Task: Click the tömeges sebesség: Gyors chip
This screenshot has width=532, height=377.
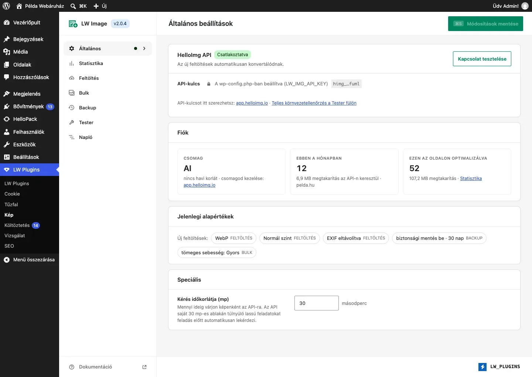Action: [x=217, y=252]
